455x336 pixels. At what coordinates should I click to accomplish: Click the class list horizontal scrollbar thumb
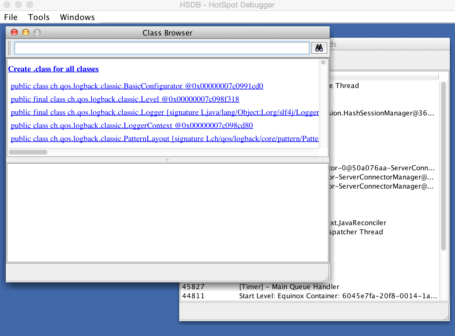[28, 152]
